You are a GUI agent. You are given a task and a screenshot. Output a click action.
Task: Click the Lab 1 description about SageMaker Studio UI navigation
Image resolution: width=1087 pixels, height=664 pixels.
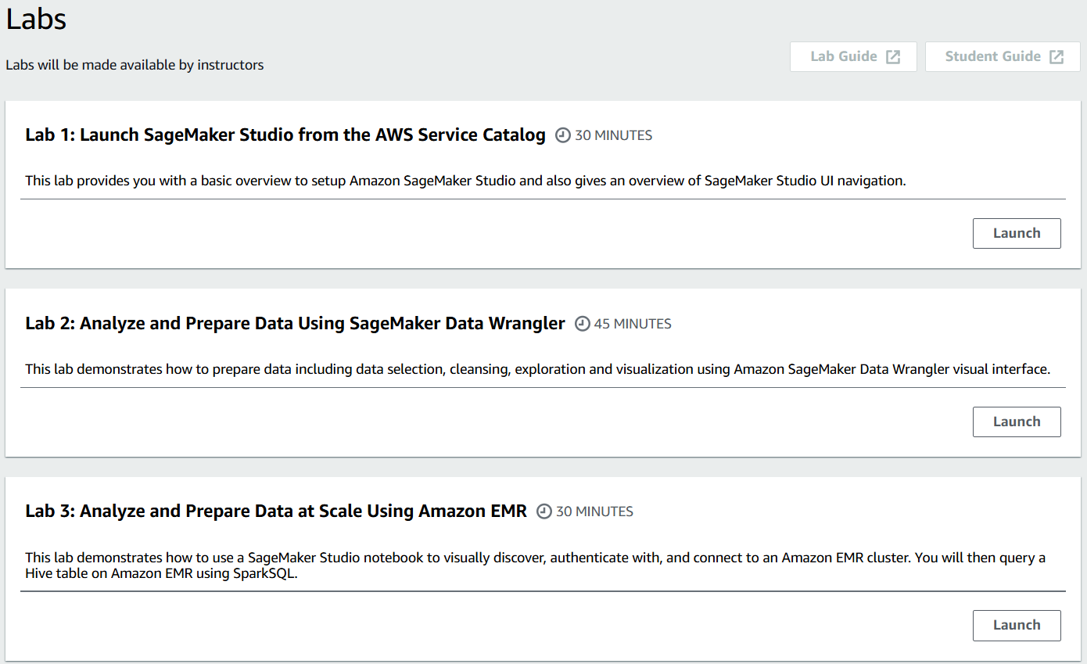(465, 181)
